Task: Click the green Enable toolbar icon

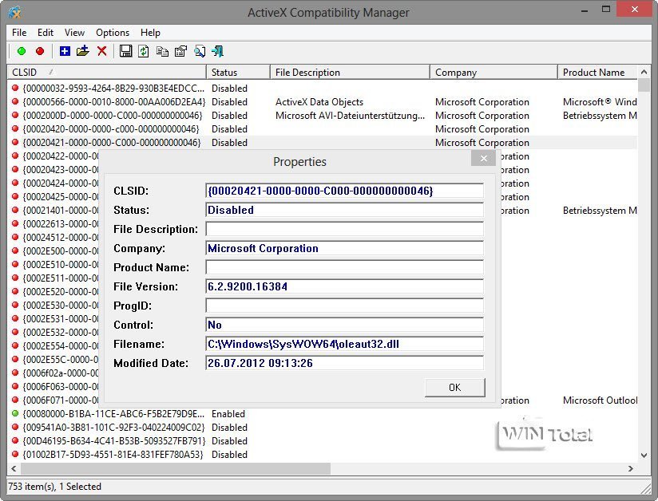Action: coord(21,51)
